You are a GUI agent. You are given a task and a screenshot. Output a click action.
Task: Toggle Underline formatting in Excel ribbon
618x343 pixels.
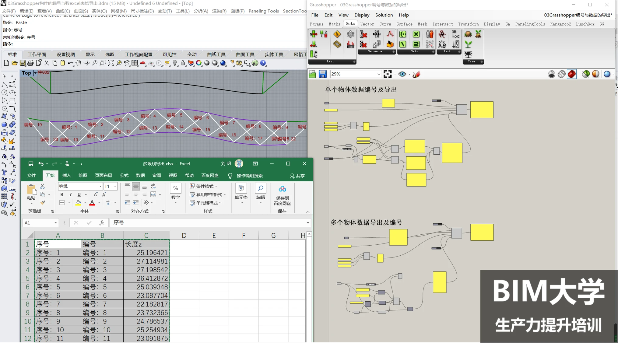pos(79,194)
